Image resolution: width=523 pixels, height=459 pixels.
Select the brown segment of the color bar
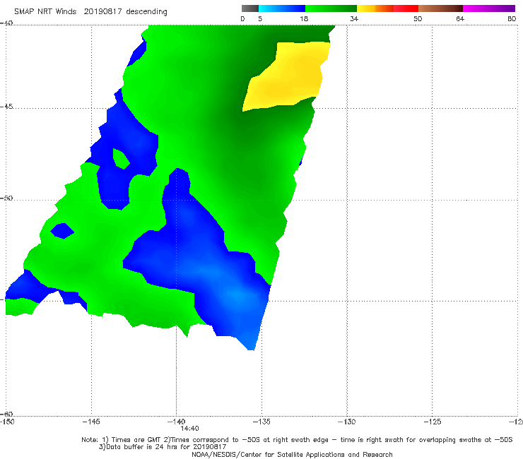[440, 8]
